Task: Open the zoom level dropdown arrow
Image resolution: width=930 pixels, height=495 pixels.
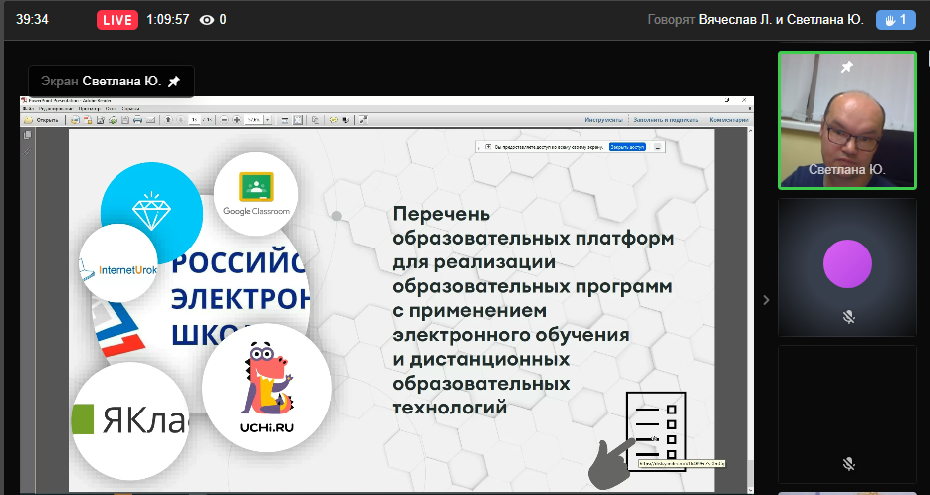Action: coord(268,120)
